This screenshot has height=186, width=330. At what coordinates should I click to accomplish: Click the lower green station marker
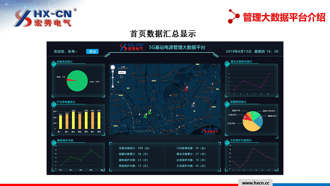145,116
